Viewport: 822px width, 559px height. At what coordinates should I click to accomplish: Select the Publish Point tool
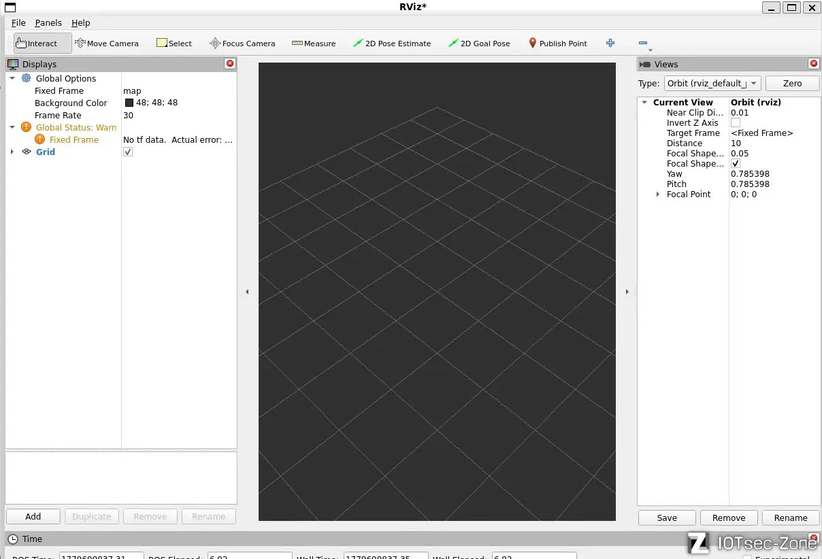(x=558, y=43)
